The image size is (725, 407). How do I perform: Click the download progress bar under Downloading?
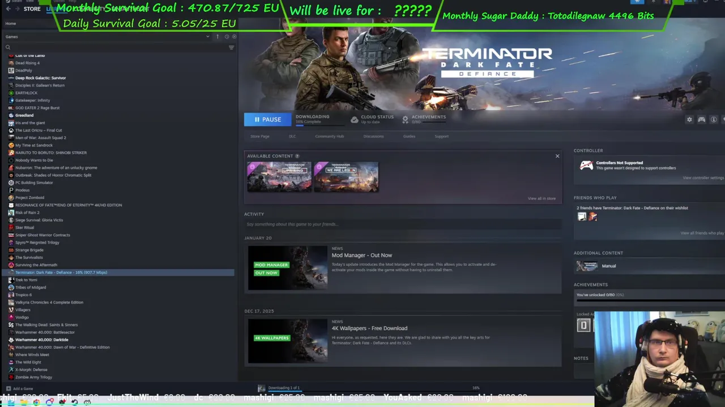click(319, 125)
